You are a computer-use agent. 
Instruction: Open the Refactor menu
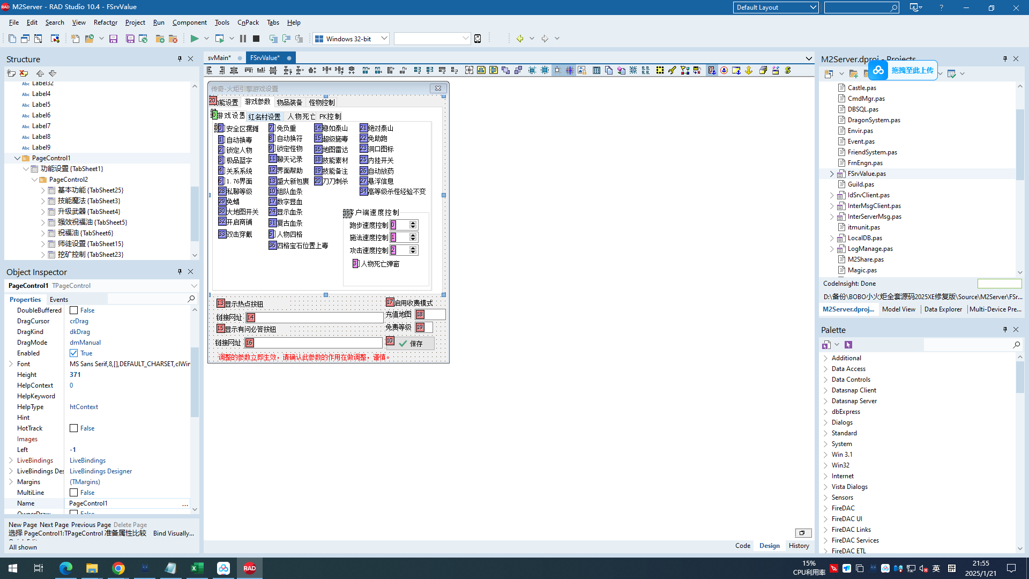tap(105, 23)
